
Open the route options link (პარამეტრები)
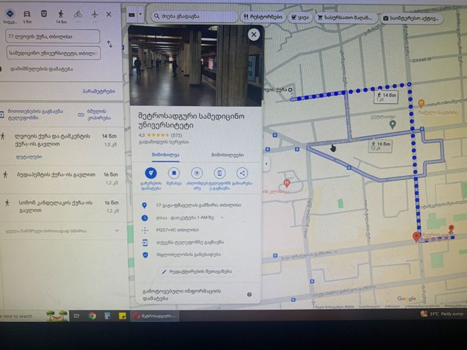[99, 91]
